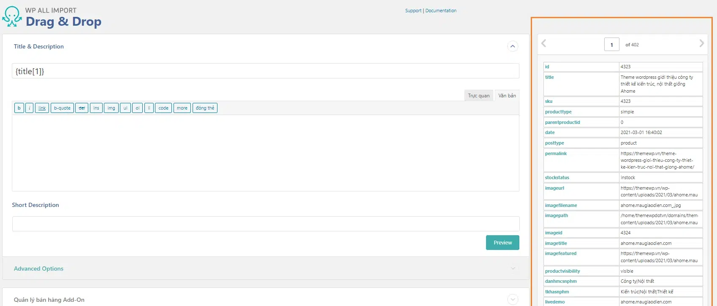Click the posttype value 'product'
This screenshot has width=717, height=306.
pos(628,143)
